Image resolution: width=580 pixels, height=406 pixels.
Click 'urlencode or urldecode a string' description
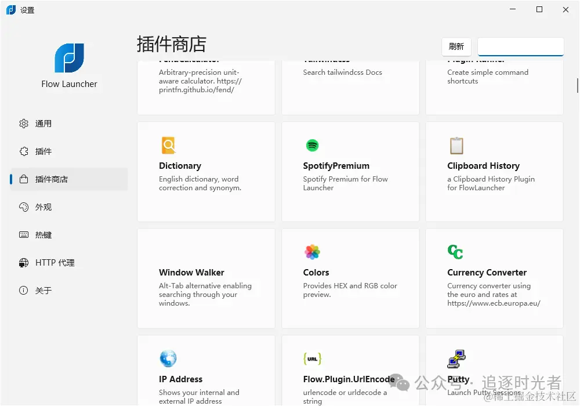pyautogui.click(x=345, y=397)
